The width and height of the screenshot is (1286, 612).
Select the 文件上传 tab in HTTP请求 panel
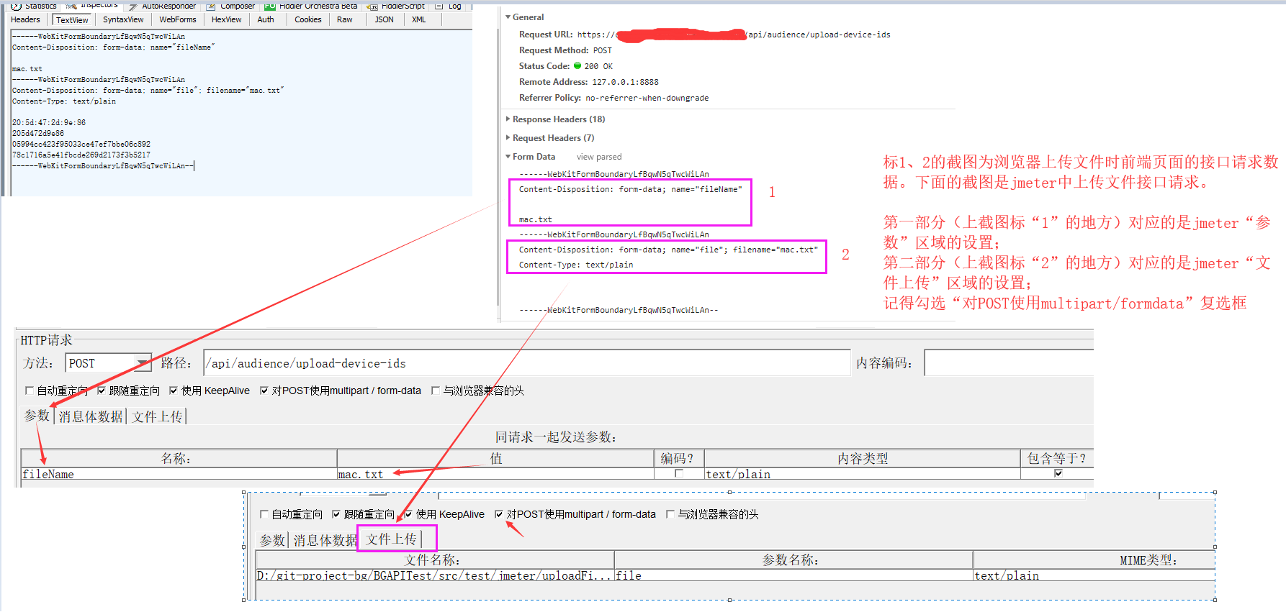coord(157,416)
